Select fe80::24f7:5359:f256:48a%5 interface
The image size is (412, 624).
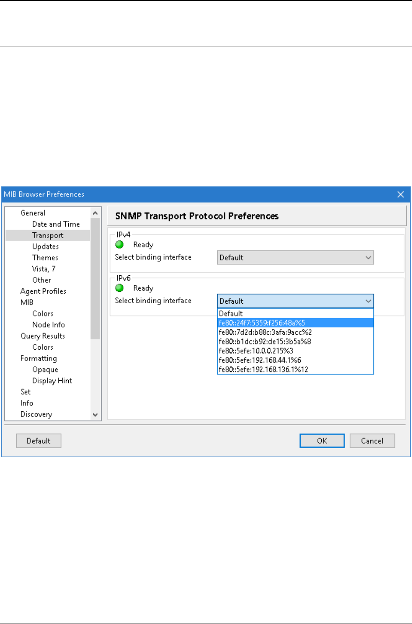296,323
